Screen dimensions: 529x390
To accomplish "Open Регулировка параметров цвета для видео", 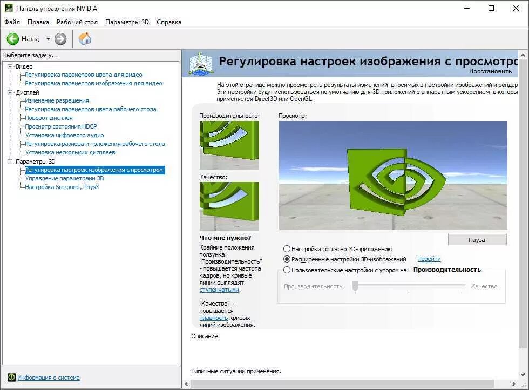I will pyautogui.click(x=83, y=75).
